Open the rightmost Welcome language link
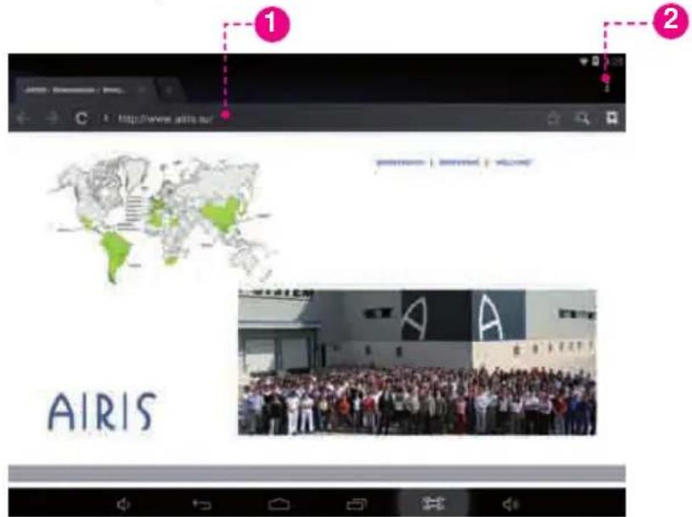Image resolution: width=692 pixels, height=517 pixels. point(513,162)
